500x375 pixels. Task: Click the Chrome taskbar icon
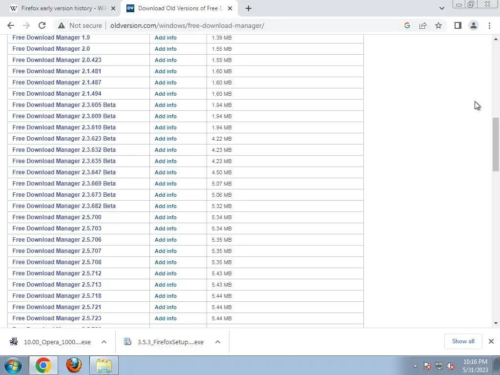pyautogui.click(x=43, y=365)
